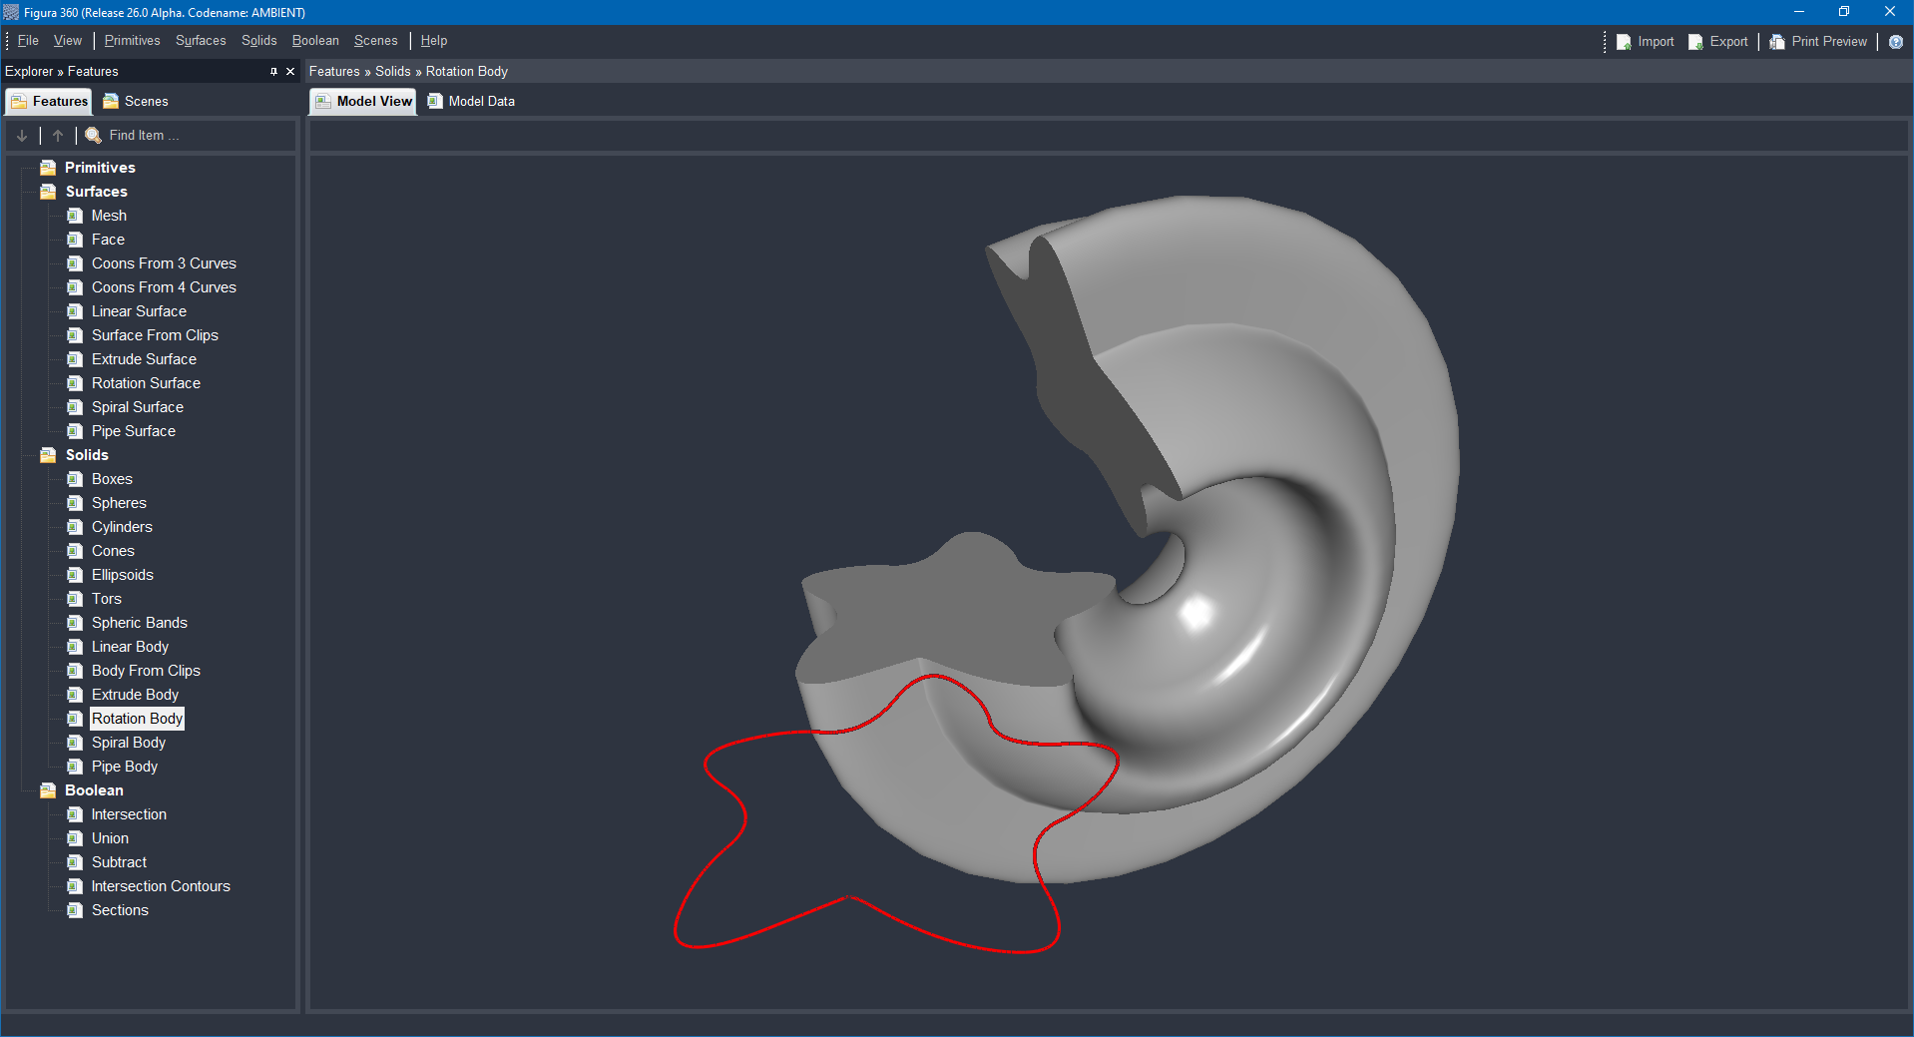Select Linear Body item
Screen dimensions: 1914x1037
pos(130,647)
